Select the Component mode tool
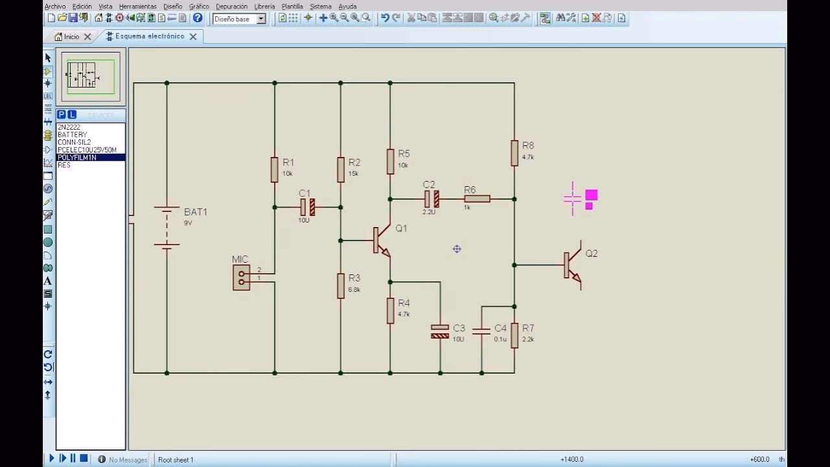This screenshot has height=467, width=830. [47, 71]
